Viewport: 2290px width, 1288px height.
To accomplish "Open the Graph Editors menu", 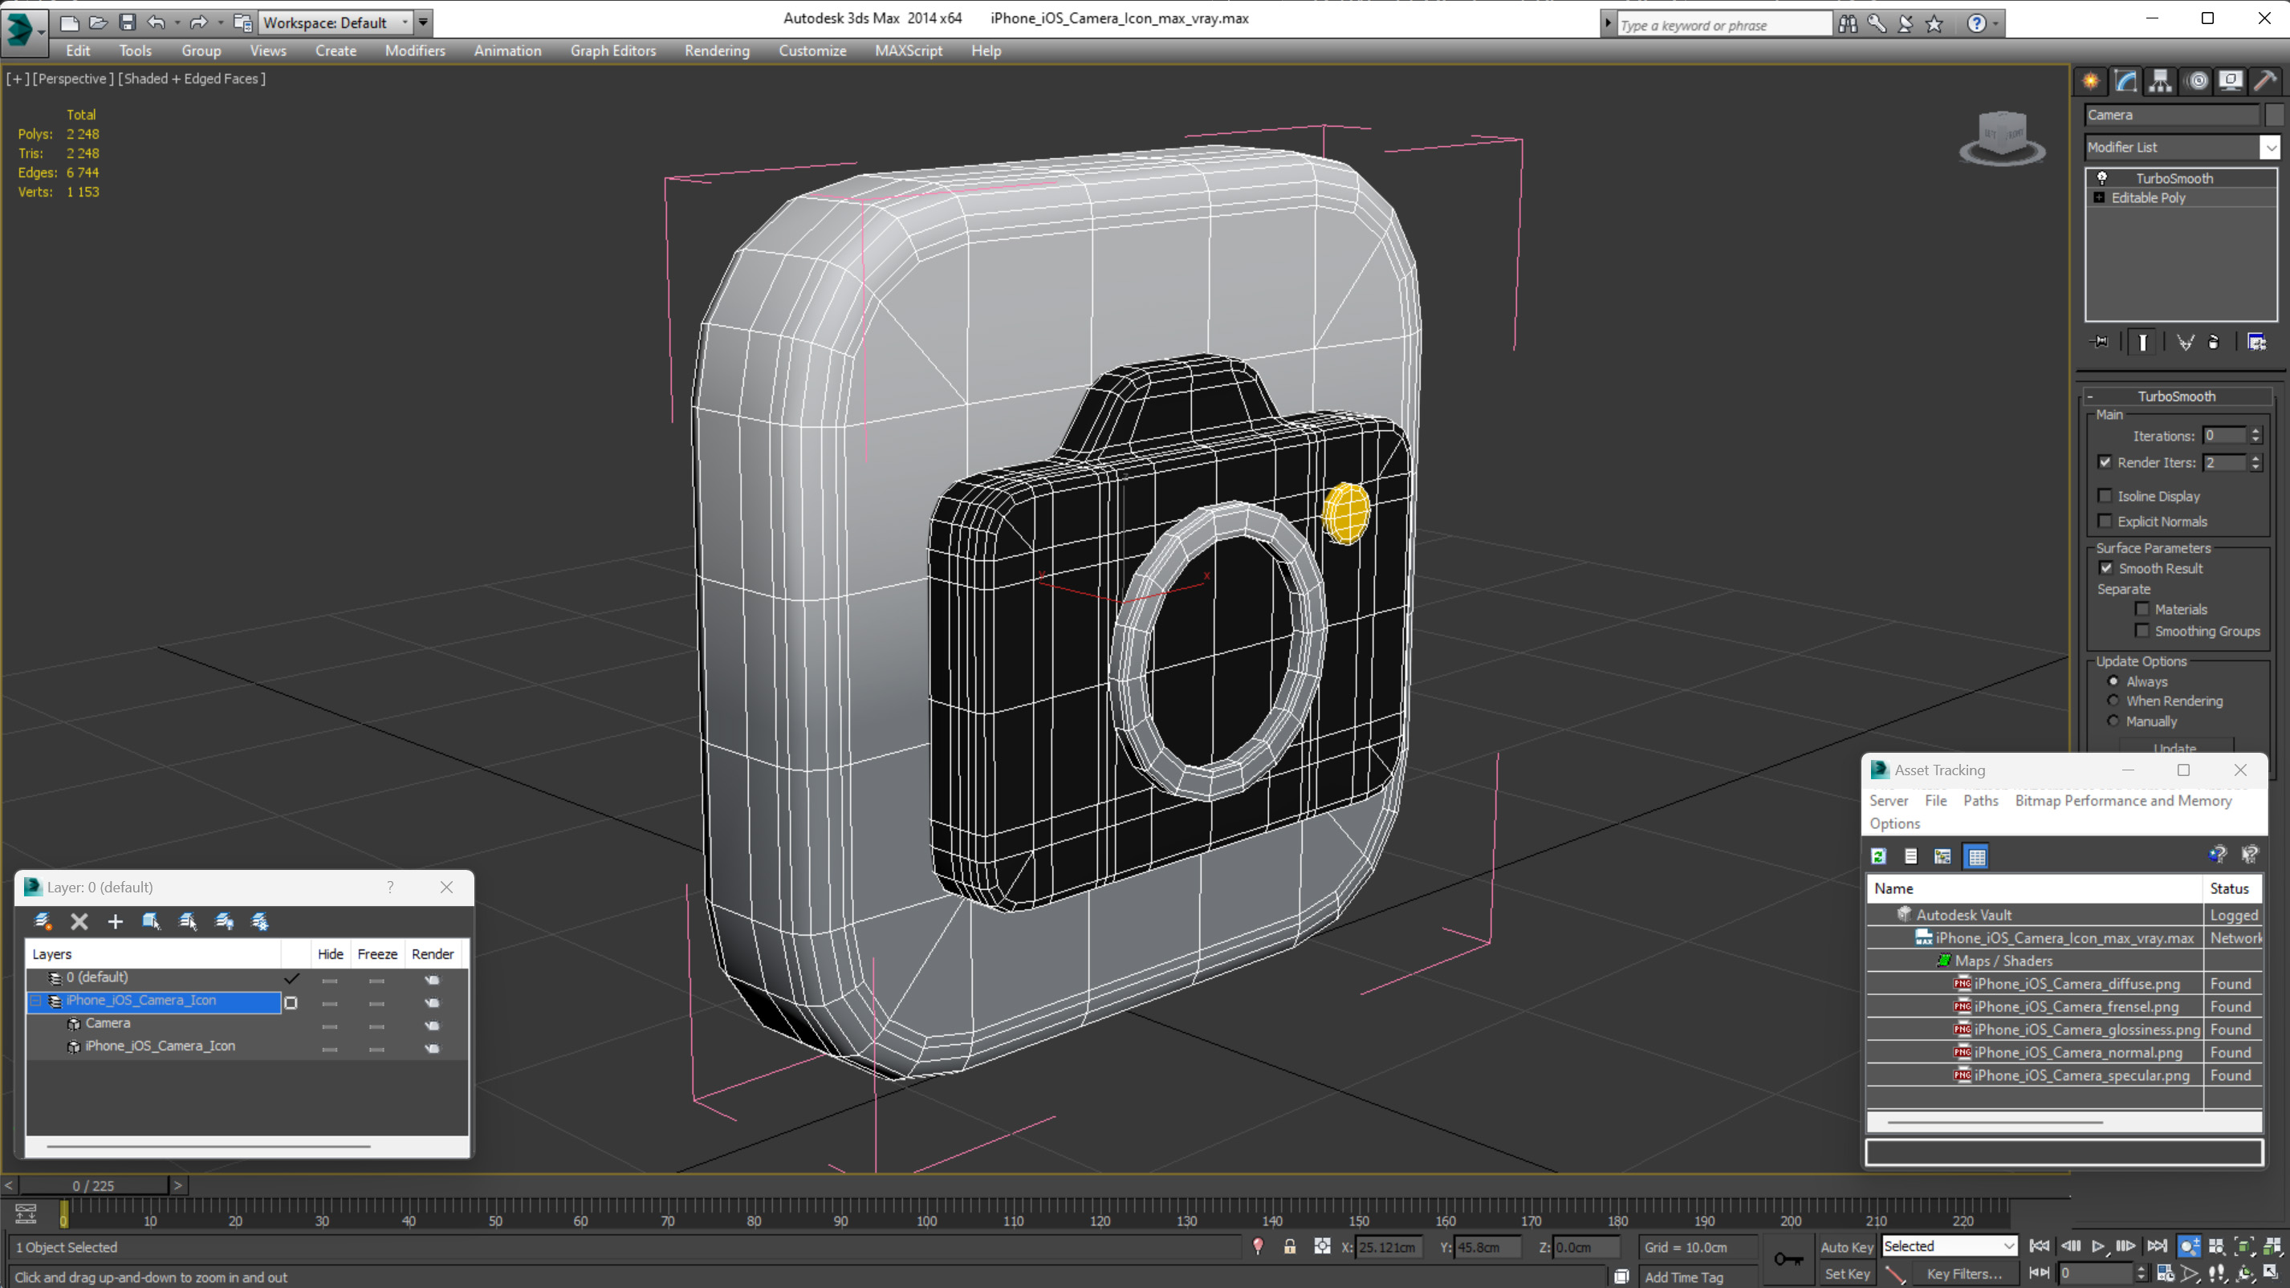I will [613, 51].
